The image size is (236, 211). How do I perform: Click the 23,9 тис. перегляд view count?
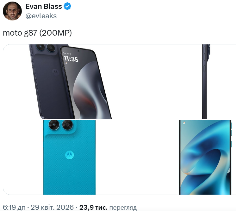[x=108, y=208]
